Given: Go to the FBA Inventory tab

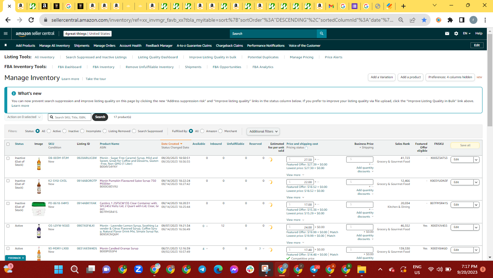Looking at the screenshot, I should (x=104, y=67).
